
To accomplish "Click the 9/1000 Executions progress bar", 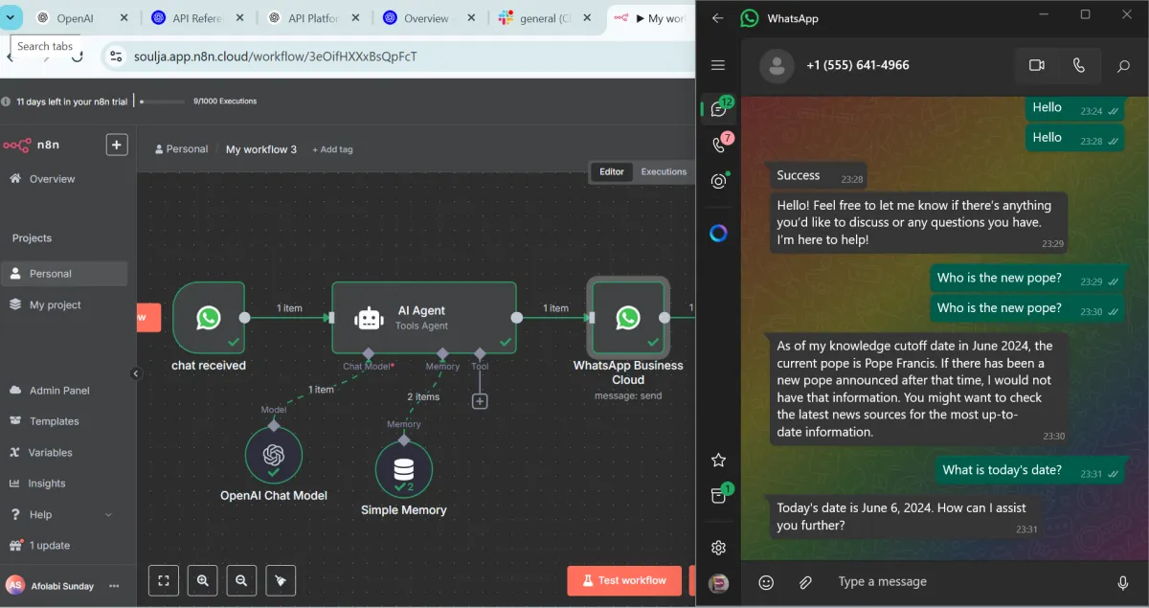I will point(162,101).
